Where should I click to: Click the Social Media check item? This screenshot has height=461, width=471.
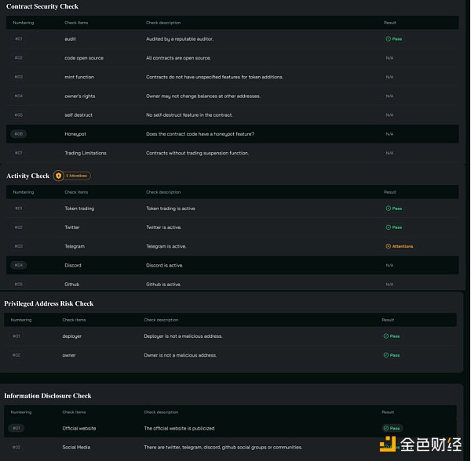click(76, 447)
